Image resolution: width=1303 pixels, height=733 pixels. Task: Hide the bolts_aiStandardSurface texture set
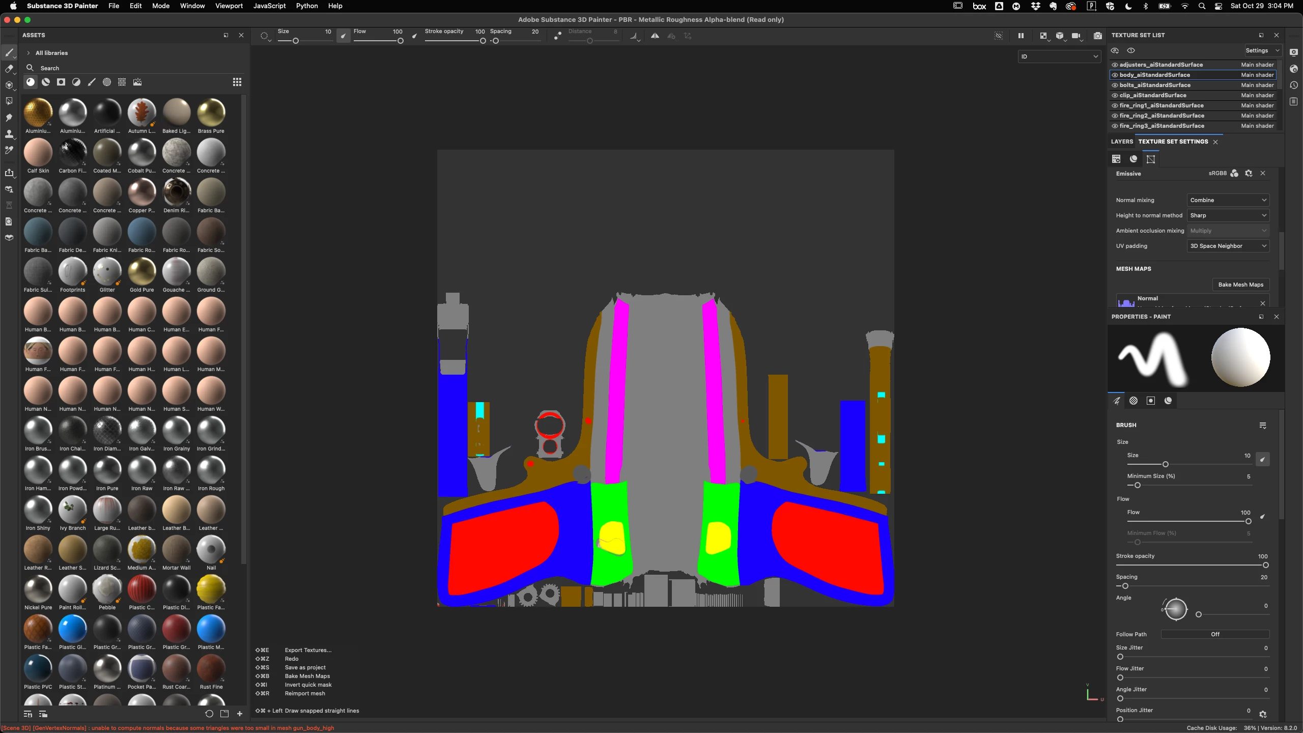1115,85
